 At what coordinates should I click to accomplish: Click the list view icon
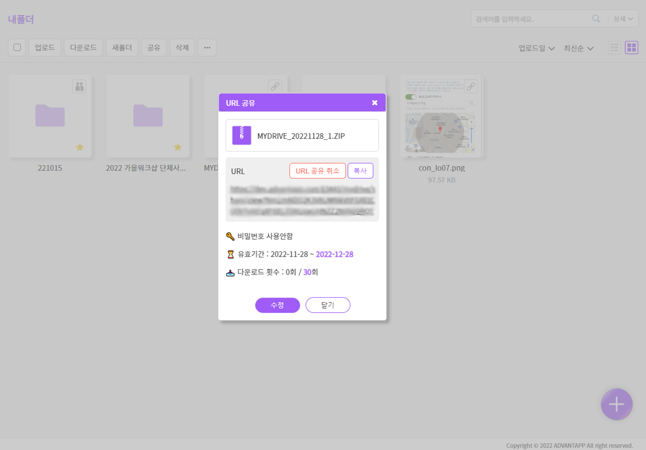[614, 48]
